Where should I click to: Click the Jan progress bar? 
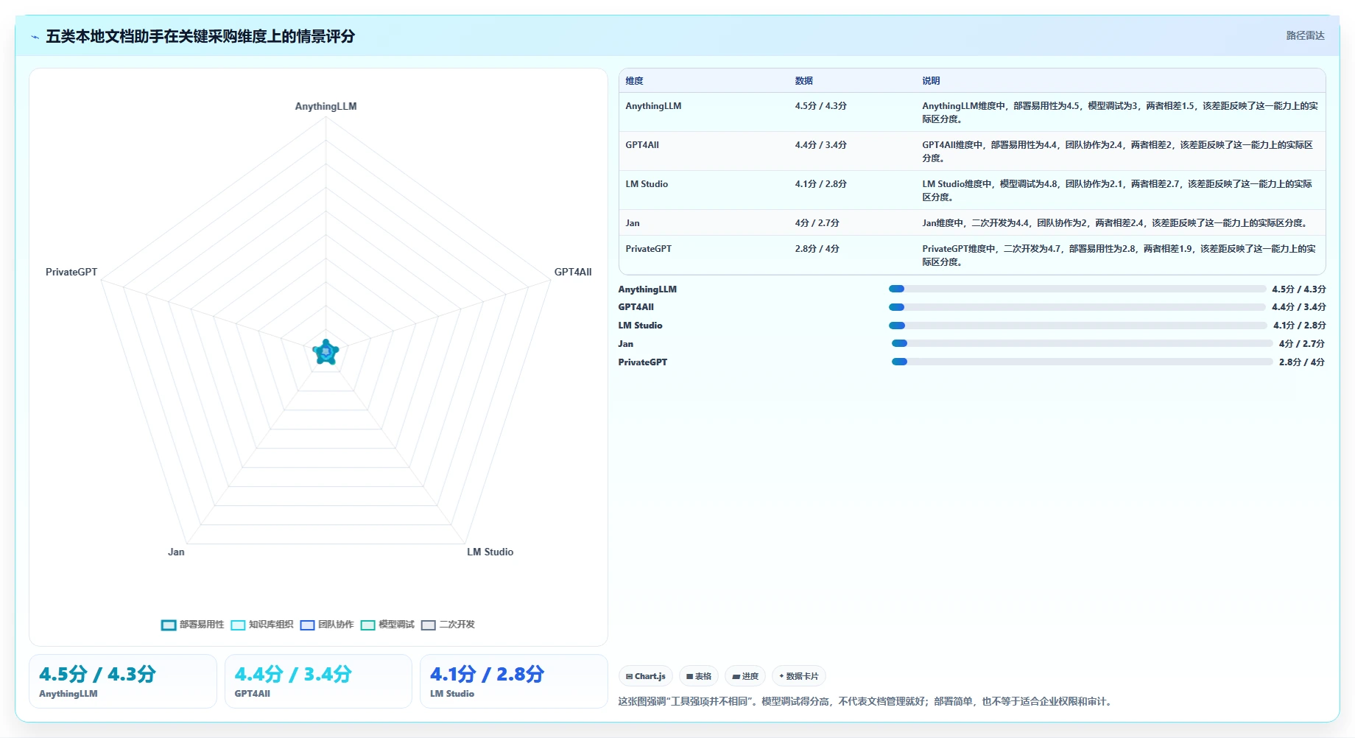[1083, 343]
